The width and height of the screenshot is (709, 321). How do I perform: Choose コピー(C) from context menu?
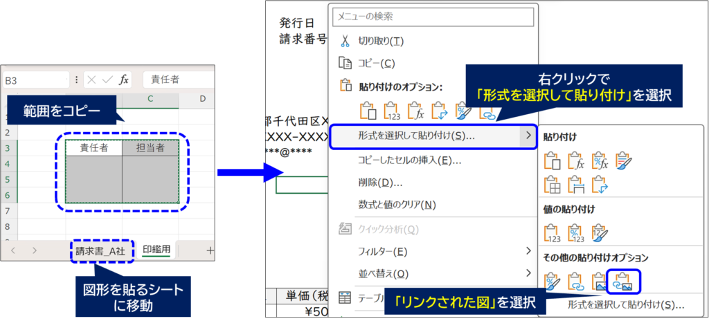click(x=376, y=63)
